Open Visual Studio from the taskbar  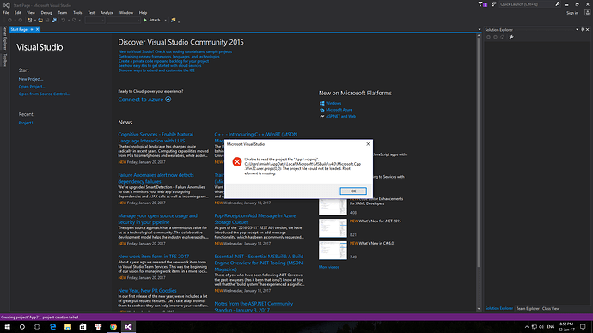[128, 327]
